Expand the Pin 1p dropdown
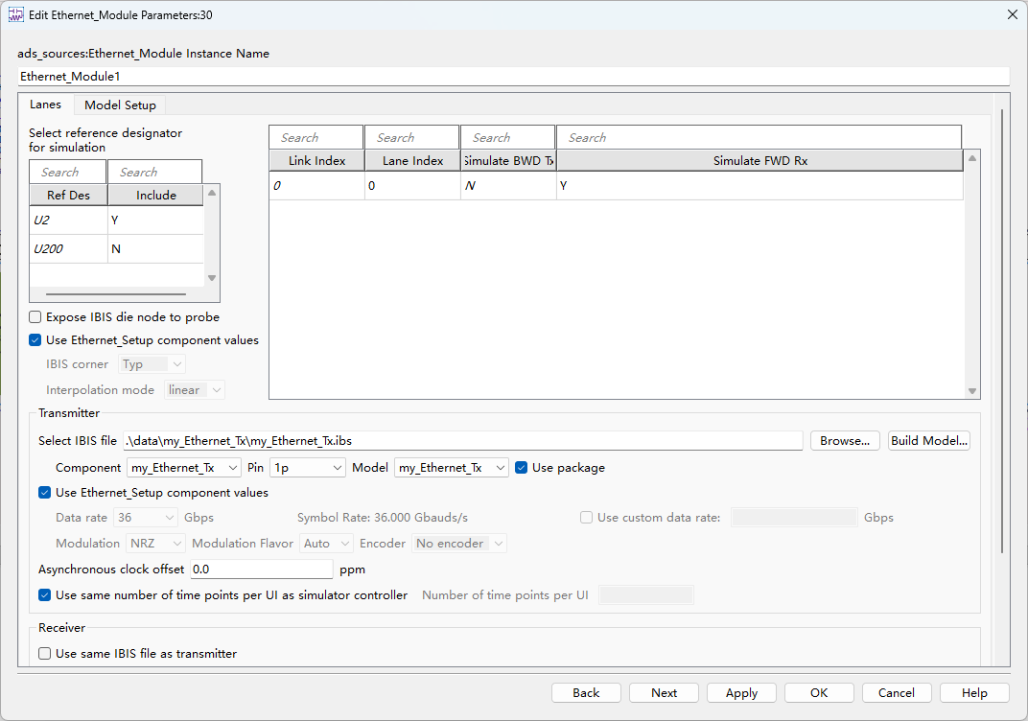This screenshot has height=721, width=1028. (308, 467)
